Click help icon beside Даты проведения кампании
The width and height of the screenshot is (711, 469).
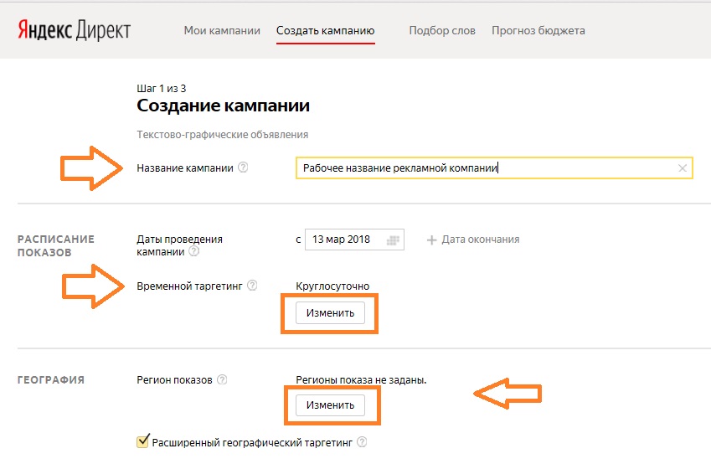193,251
